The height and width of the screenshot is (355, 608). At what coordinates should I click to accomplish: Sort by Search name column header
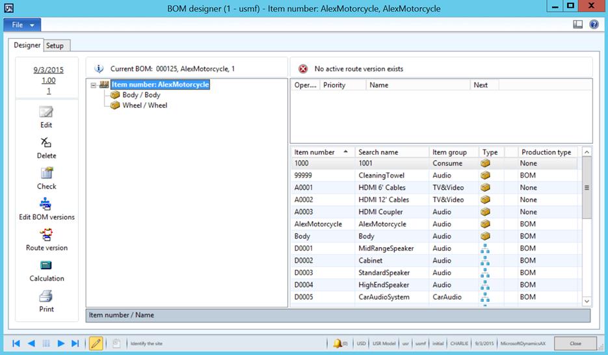pyautogui.click(x=391, y=152)
